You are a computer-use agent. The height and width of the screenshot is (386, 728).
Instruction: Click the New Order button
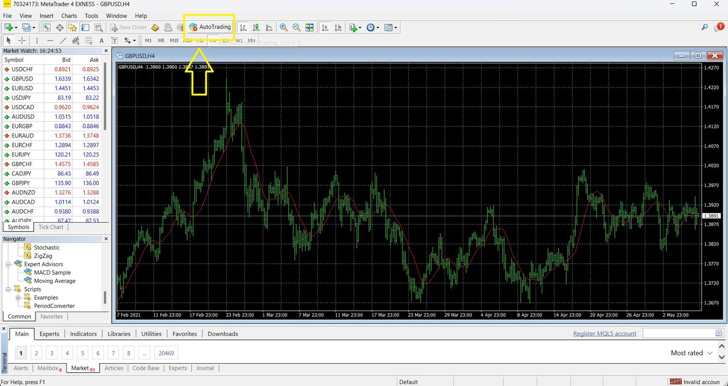128,27
